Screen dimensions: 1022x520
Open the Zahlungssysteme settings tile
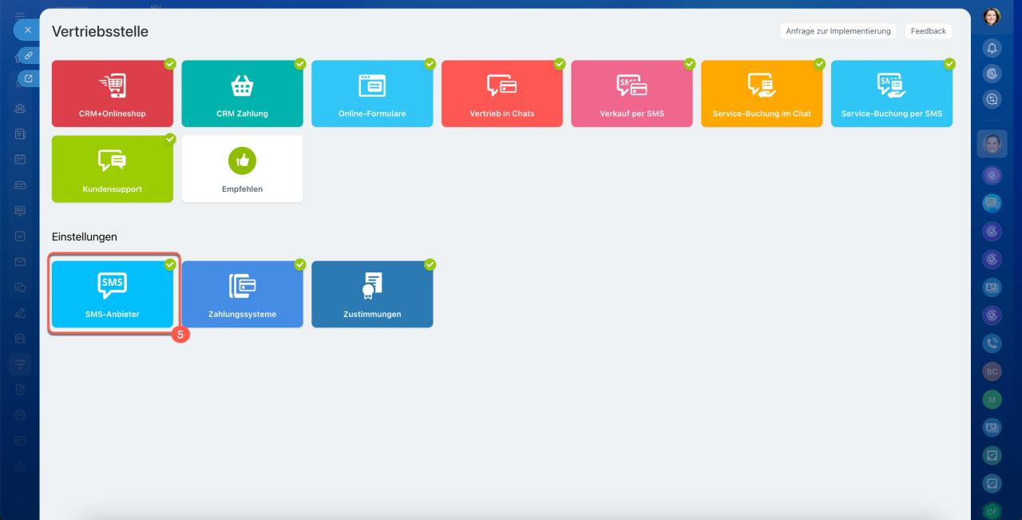[x=242, y=294]
